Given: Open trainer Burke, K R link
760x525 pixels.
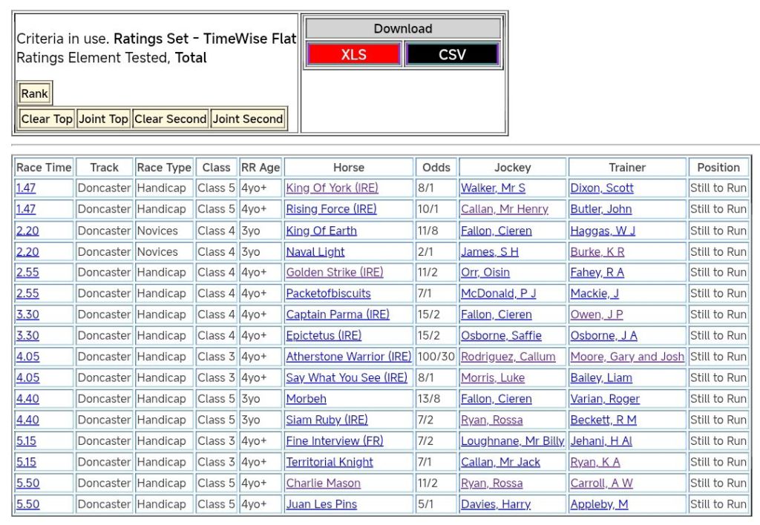Looking at the screenshot, I should 597,251.
